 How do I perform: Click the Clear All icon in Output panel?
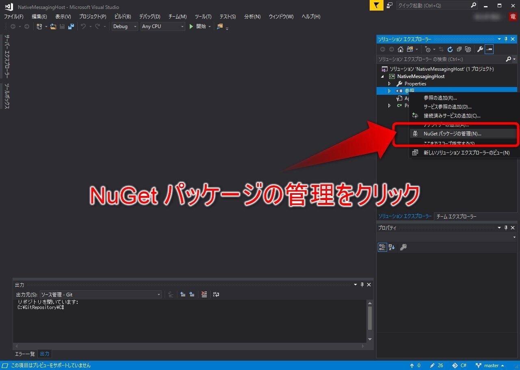pos(204,294)
